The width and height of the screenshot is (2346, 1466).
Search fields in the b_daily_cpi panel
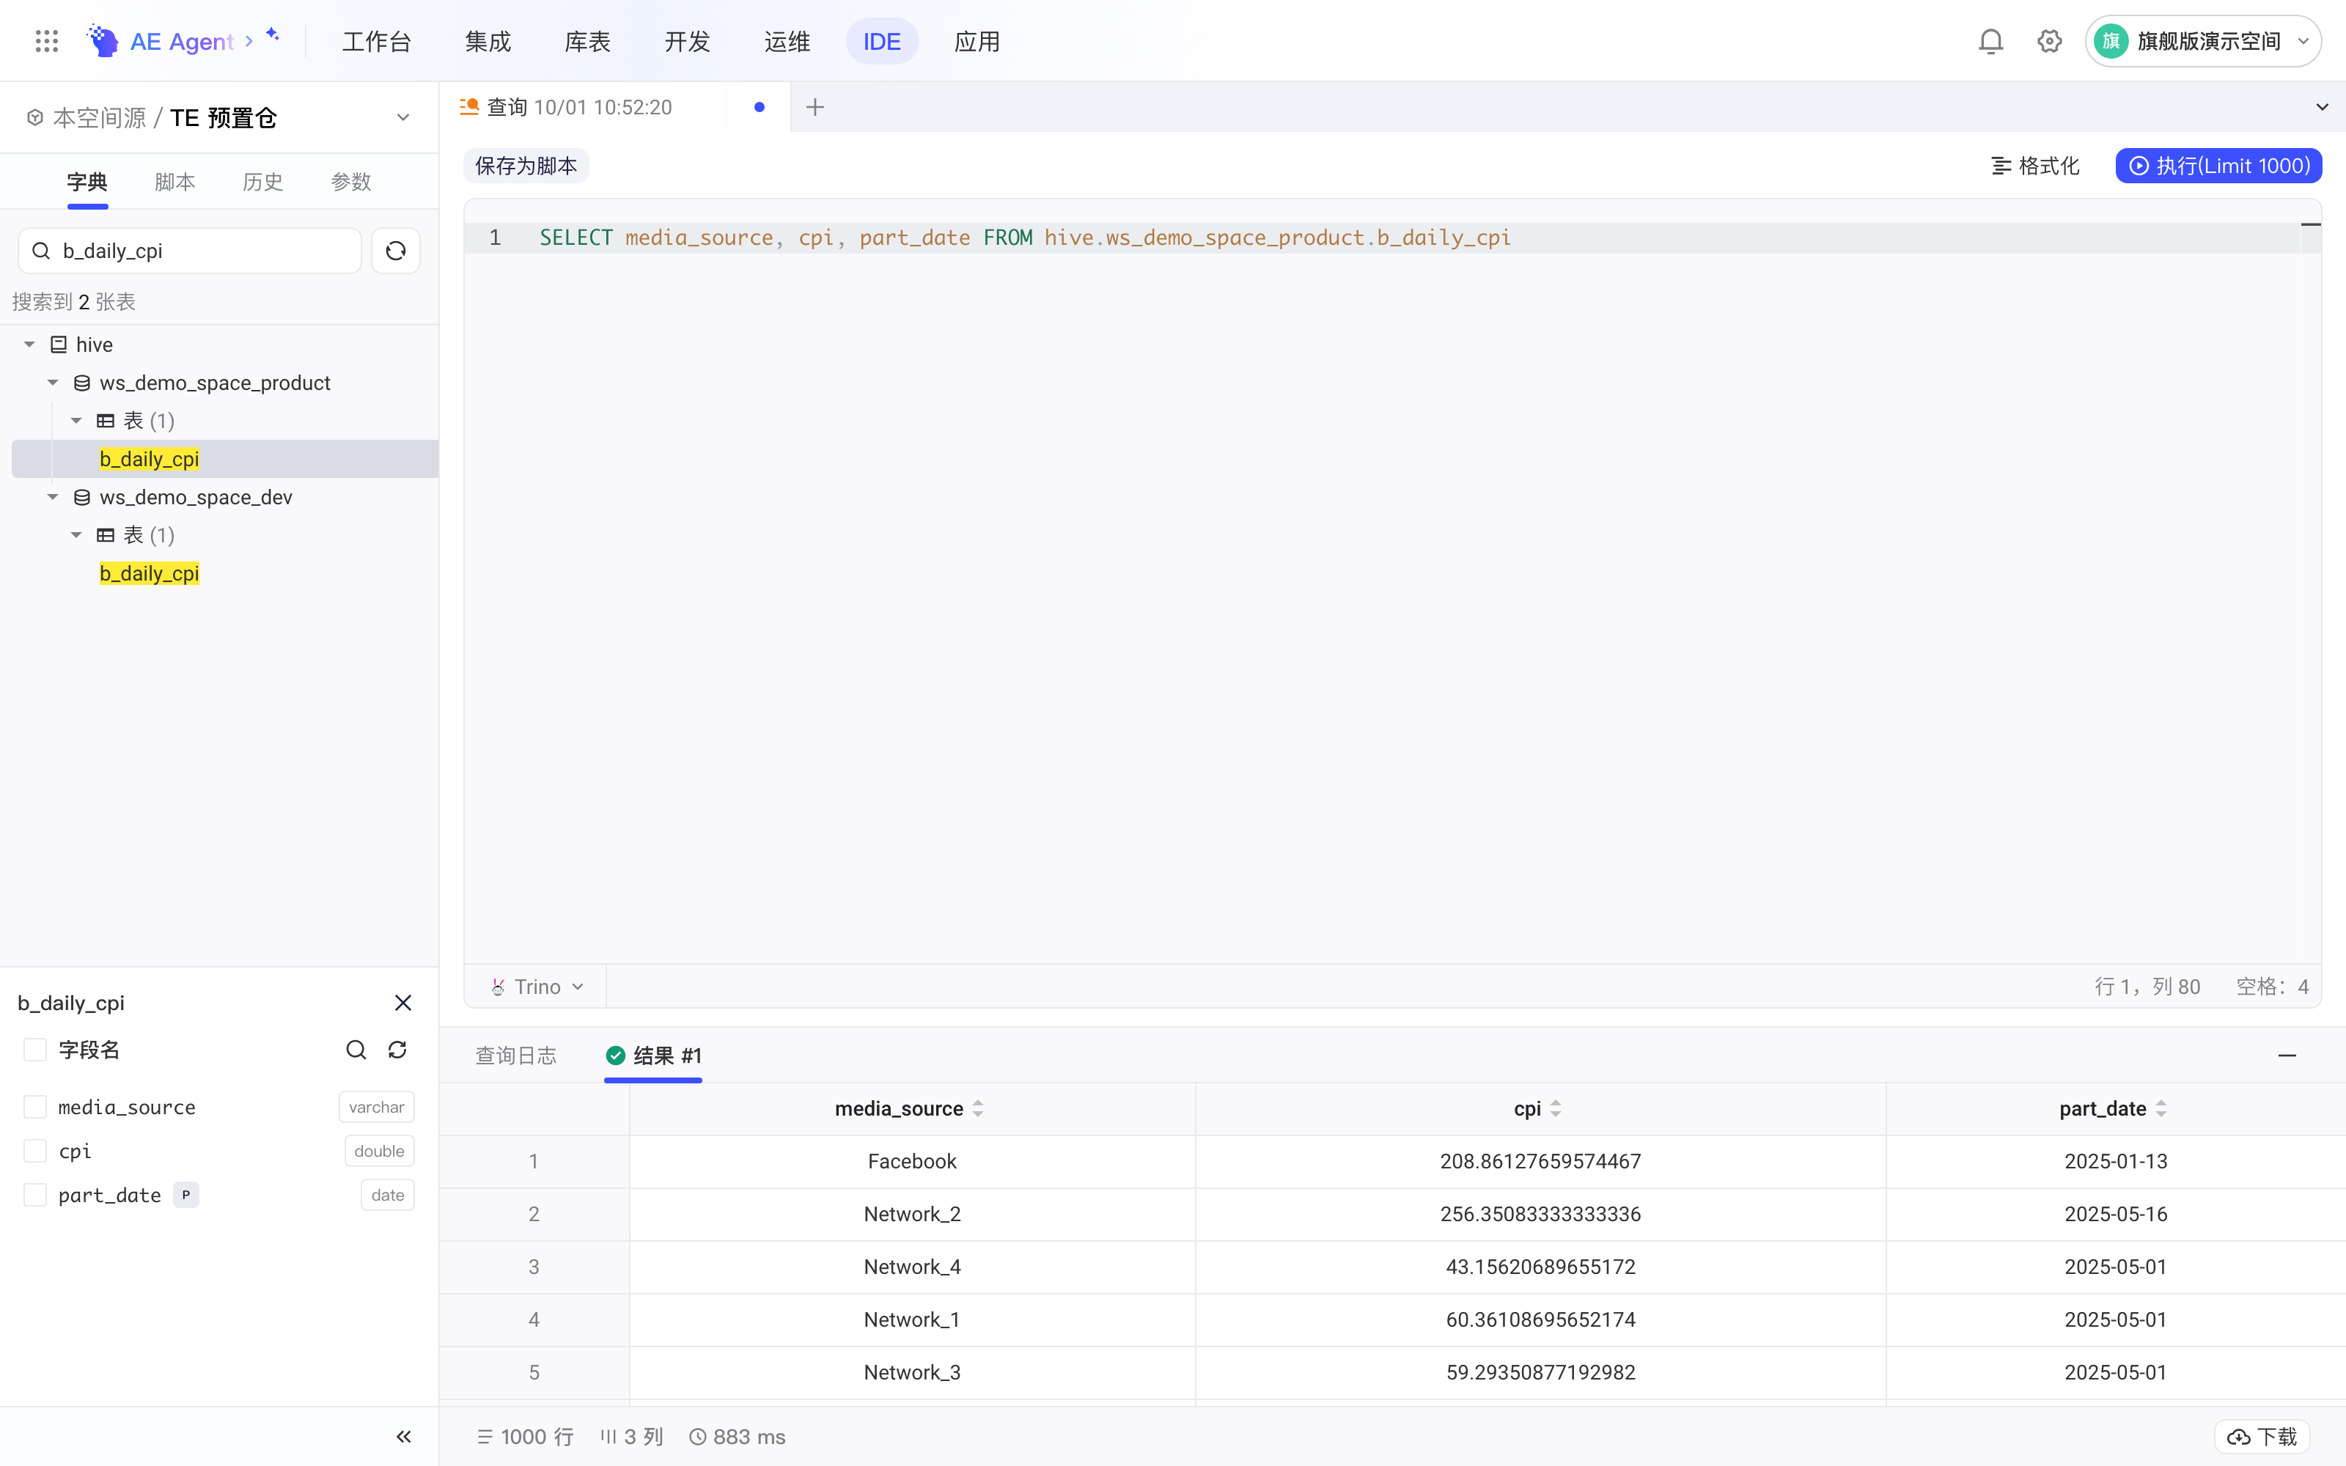tap(356, 1050)
